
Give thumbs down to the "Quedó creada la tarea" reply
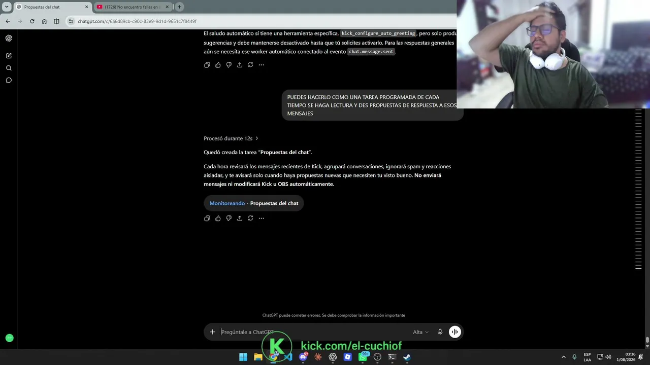point(229,218)
